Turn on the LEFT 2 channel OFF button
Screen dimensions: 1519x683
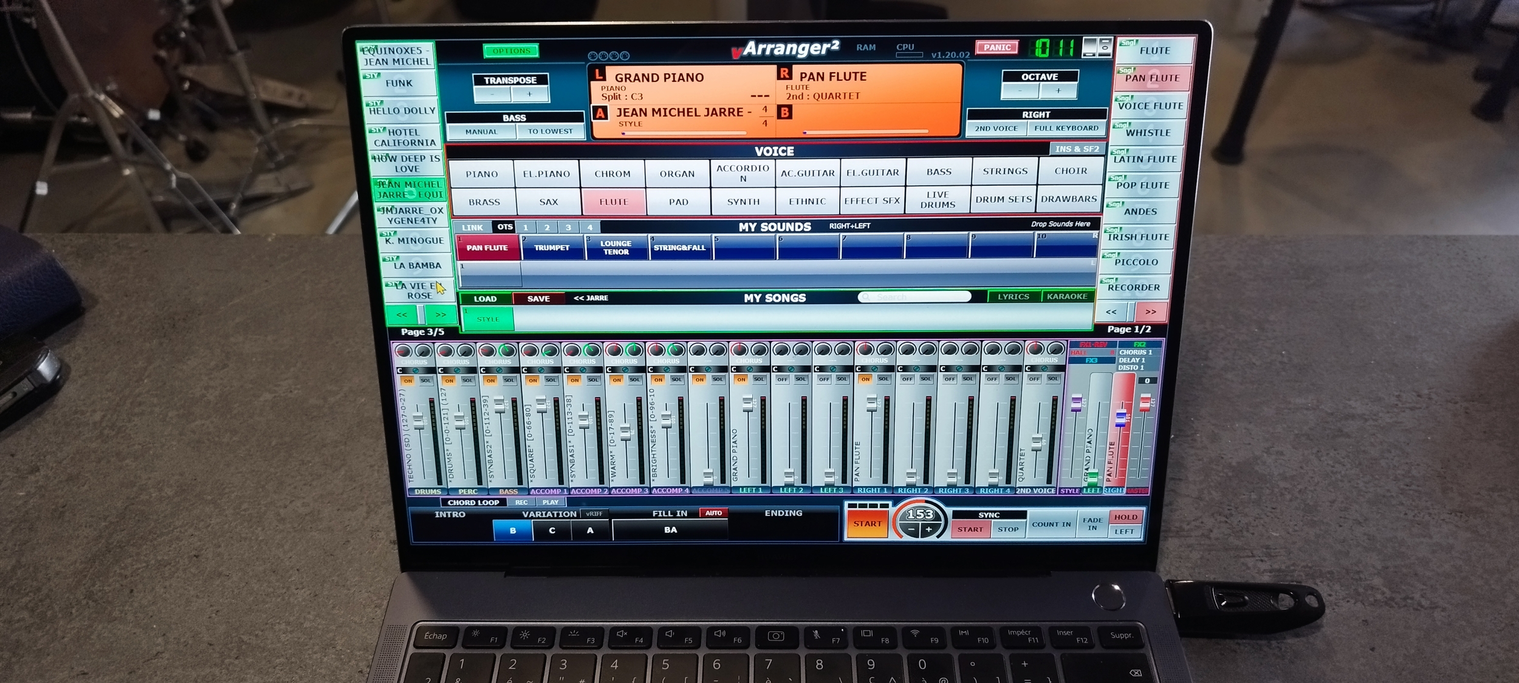click(x=782, y=379)
